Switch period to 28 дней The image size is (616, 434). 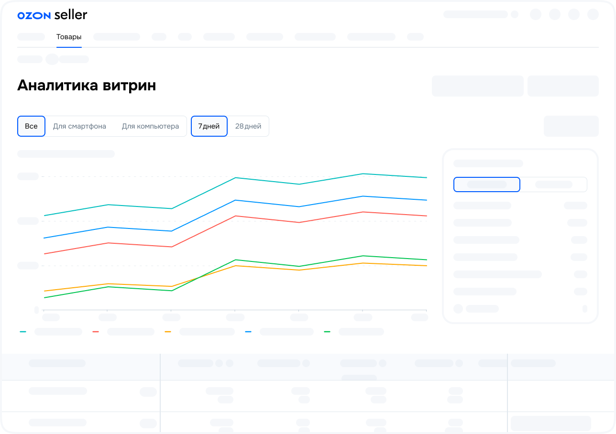(x=248, y=126)
